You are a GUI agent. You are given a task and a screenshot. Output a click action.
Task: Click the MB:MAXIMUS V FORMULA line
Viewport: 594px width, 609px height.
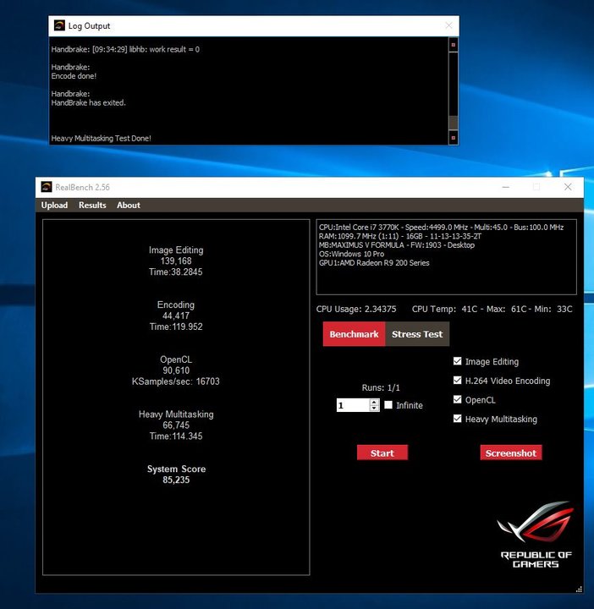point(397,245)
